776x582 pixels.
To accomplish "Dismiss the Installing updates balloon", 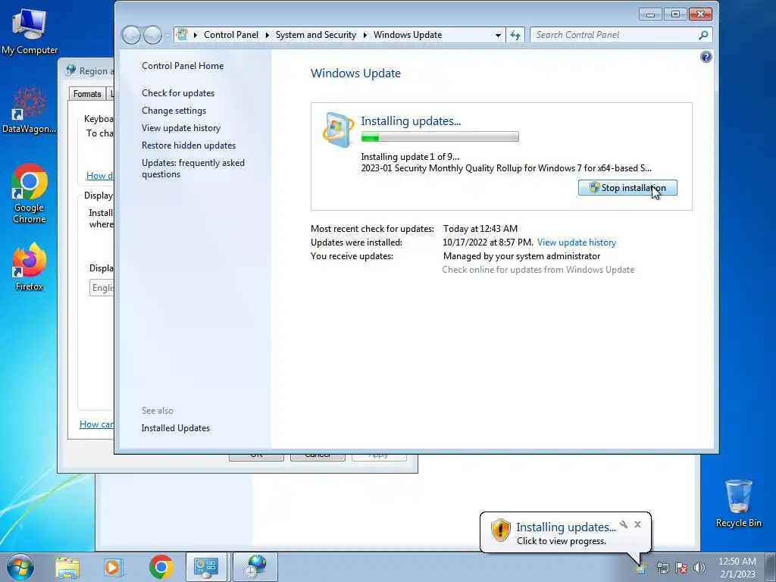I will (637, 524).
